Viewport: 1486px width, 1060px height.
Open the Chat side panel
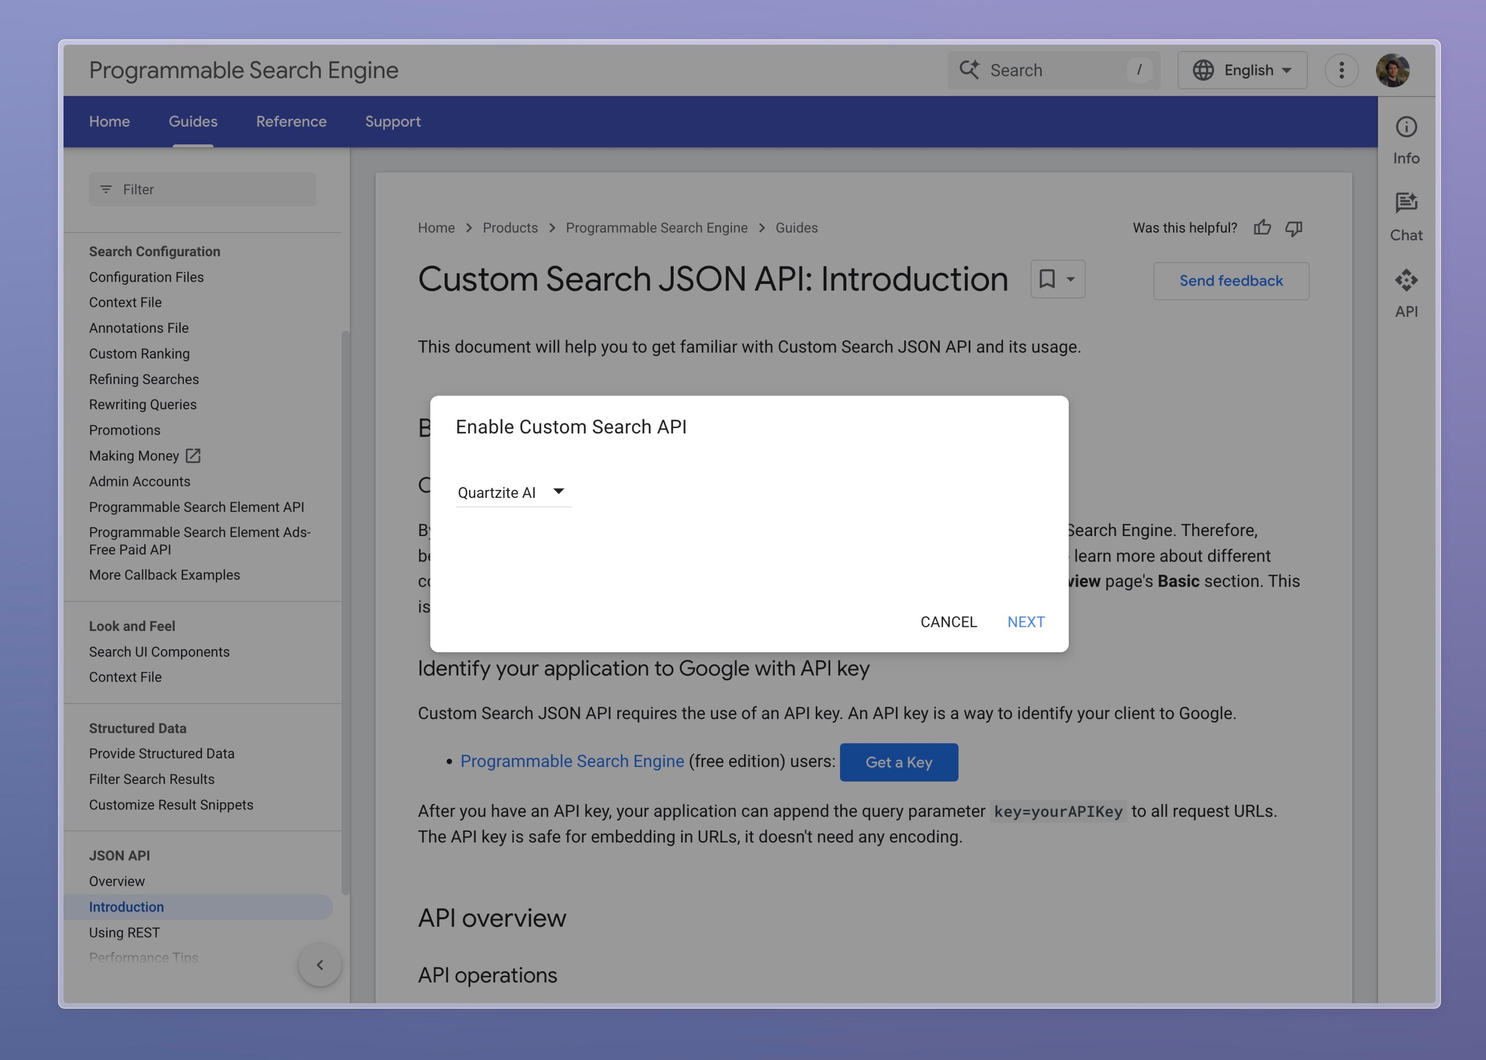1406,217
